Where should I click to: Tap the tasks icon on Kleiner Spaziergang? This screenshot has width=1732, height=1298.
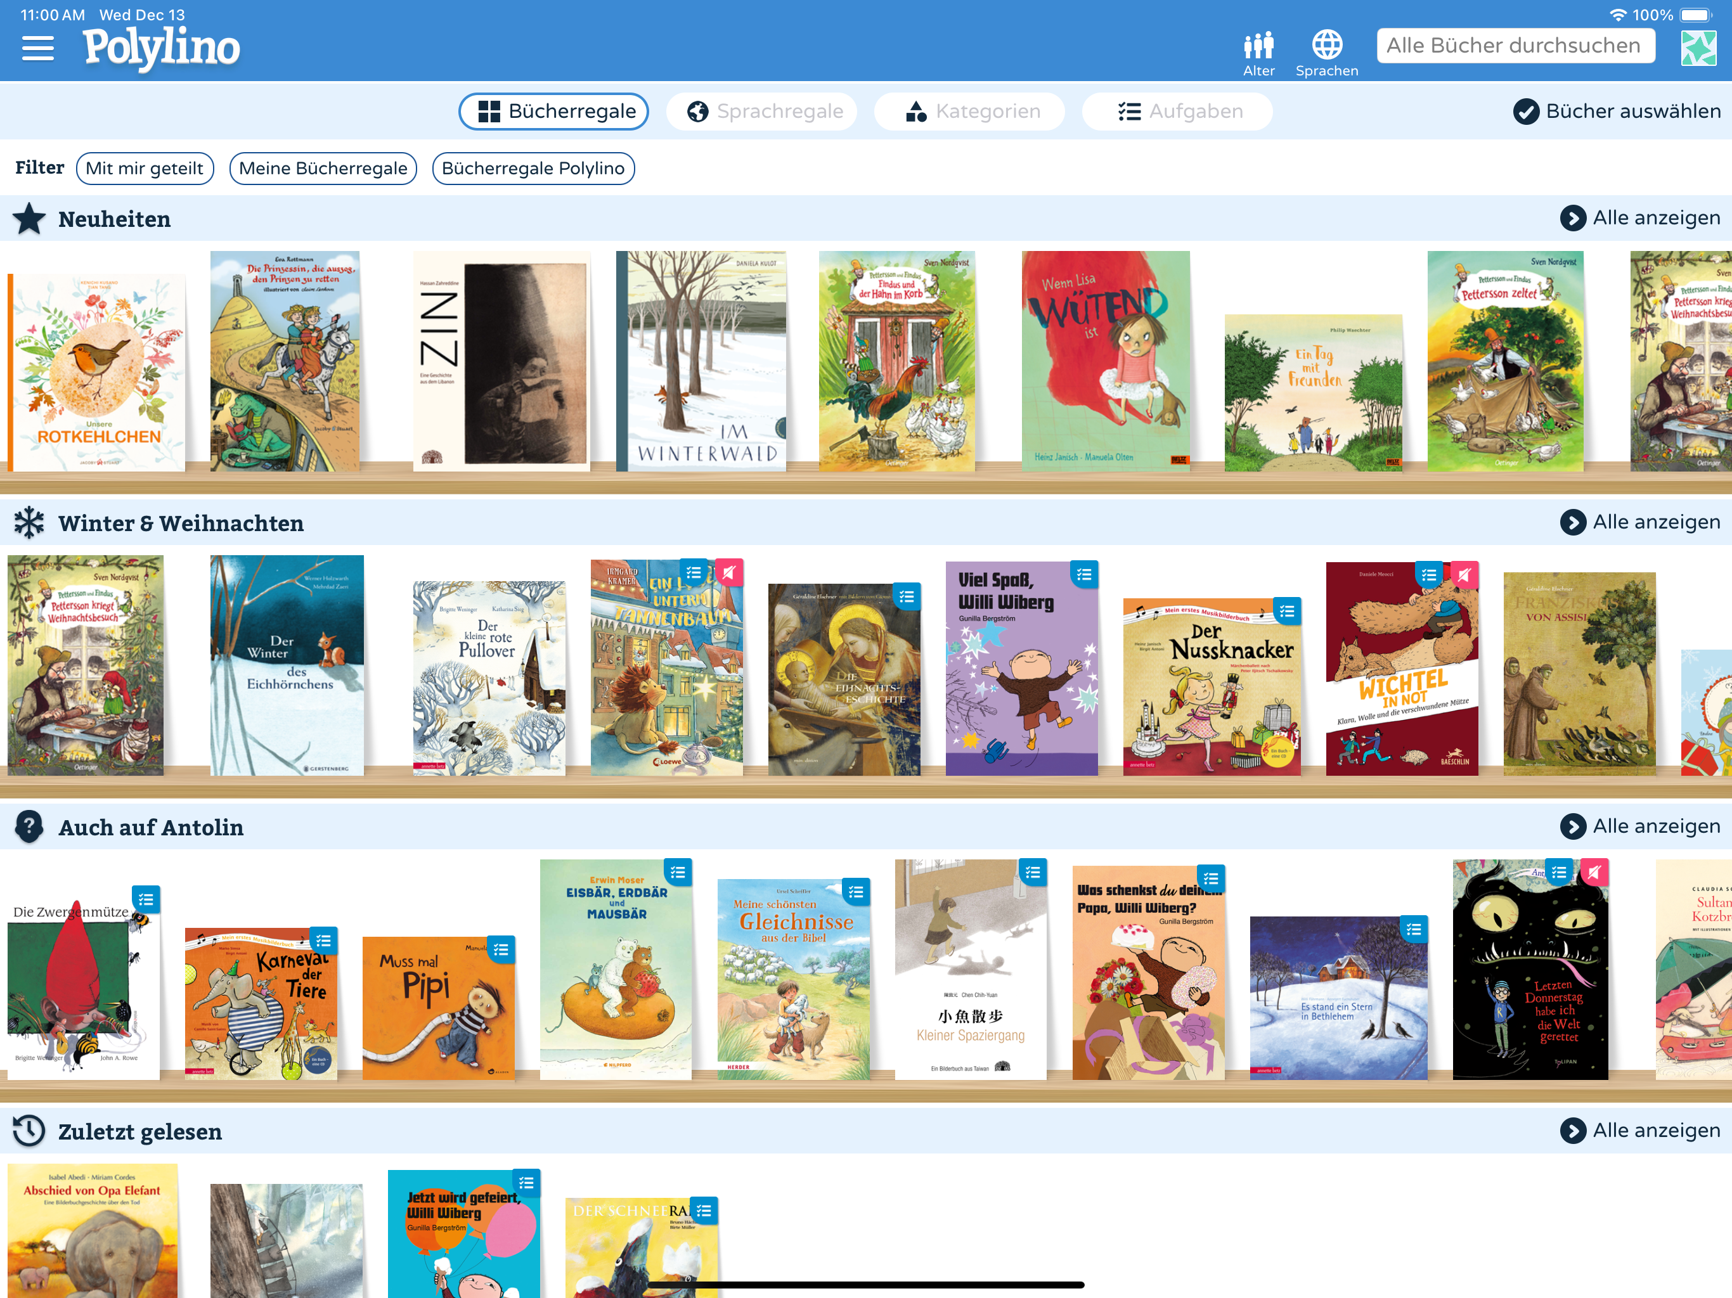click(1033, 872)
